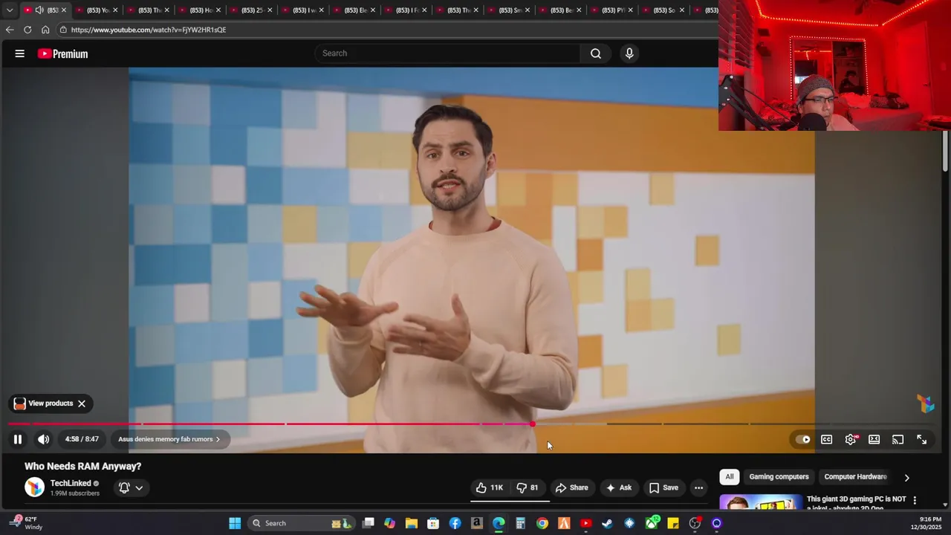
Task: Share the video
Action: (572, 487)
